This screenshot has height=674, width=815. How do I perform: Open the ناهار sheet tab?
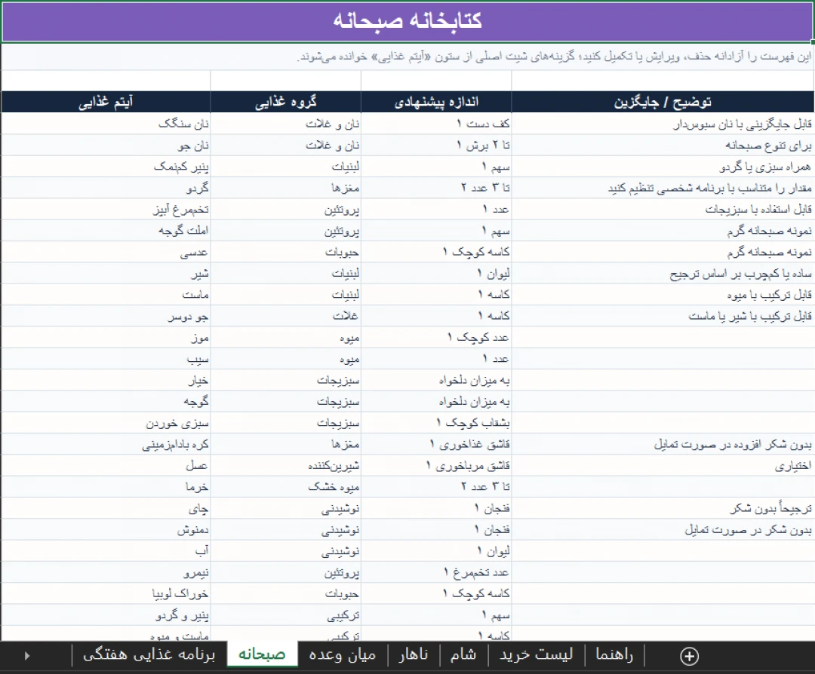point(414,654)
